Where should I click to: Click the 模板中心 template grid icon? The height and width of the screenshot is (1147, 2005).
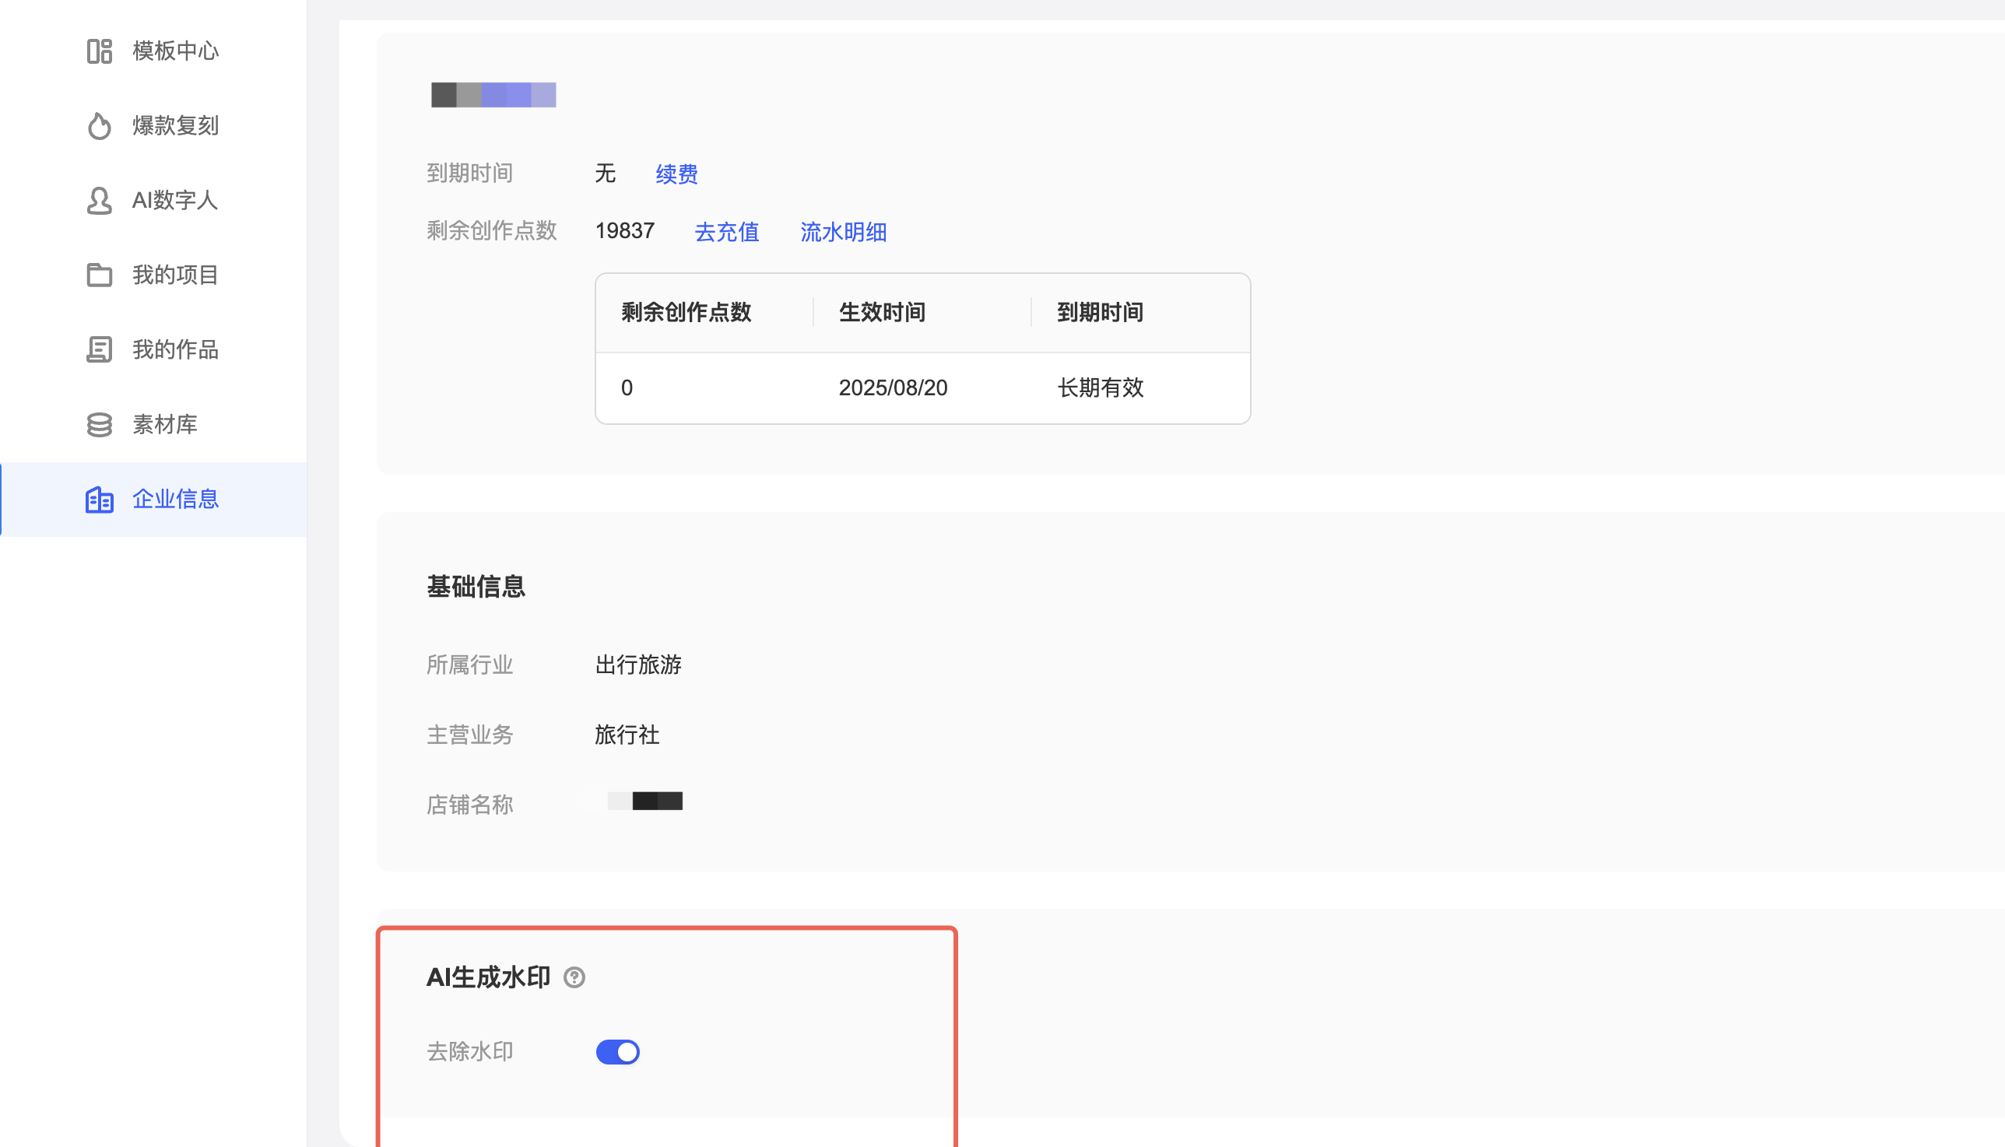[100, 51]
